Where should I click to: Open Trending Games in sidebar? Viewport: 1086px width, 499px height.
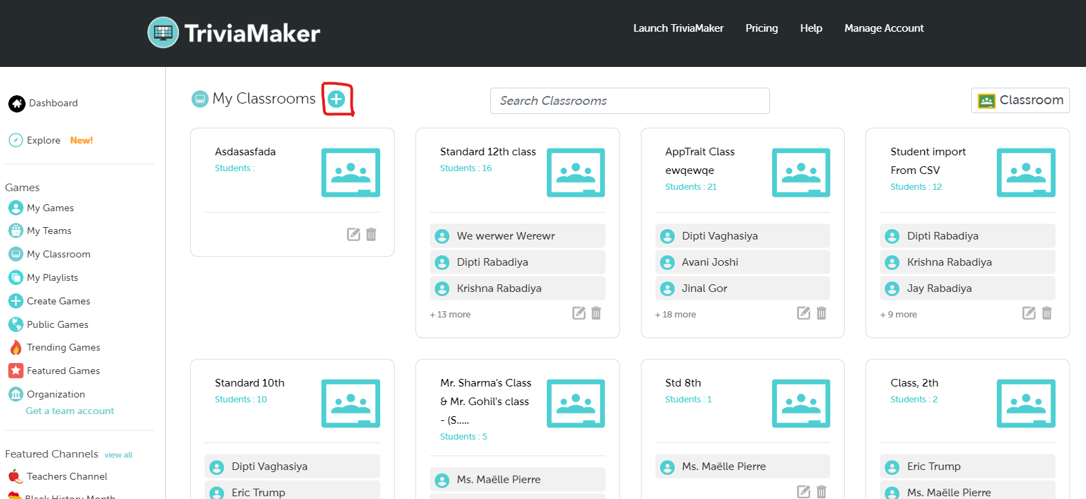(x=63, y=347)
